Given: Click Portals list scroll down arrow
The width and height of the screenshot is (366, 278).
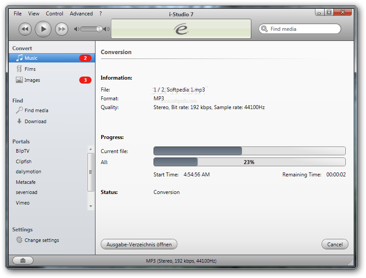Looking at the screenshot, I should [x=91, y=206].
